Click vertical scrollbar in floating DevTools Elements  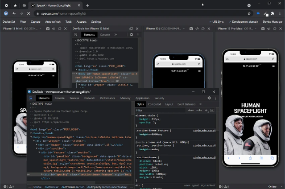[133, 109]
